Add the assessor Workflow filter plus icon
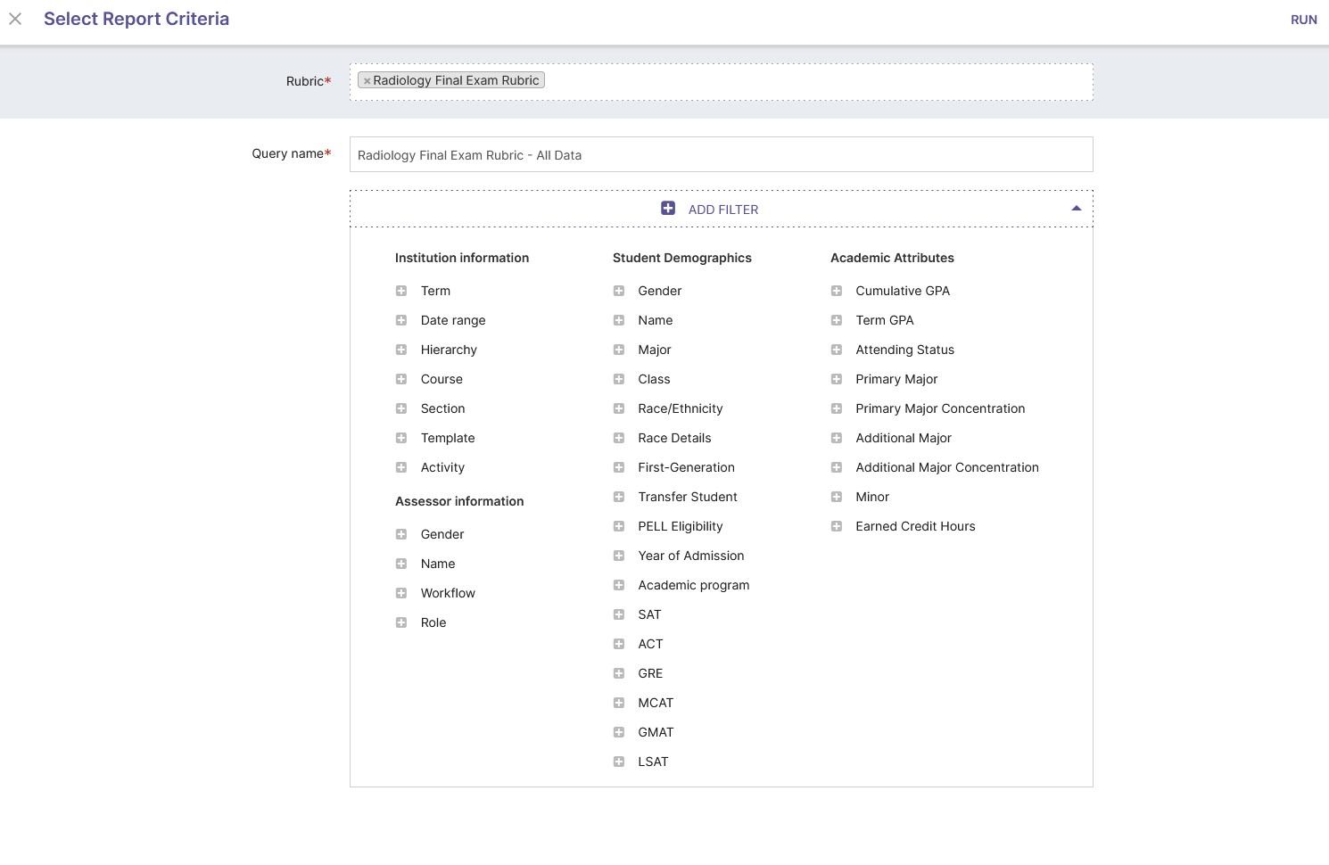 (x=401, y=593)
